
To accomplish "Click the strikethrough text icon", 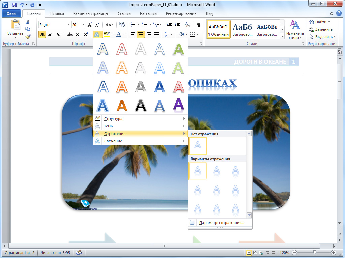I will tap(70, 34).
